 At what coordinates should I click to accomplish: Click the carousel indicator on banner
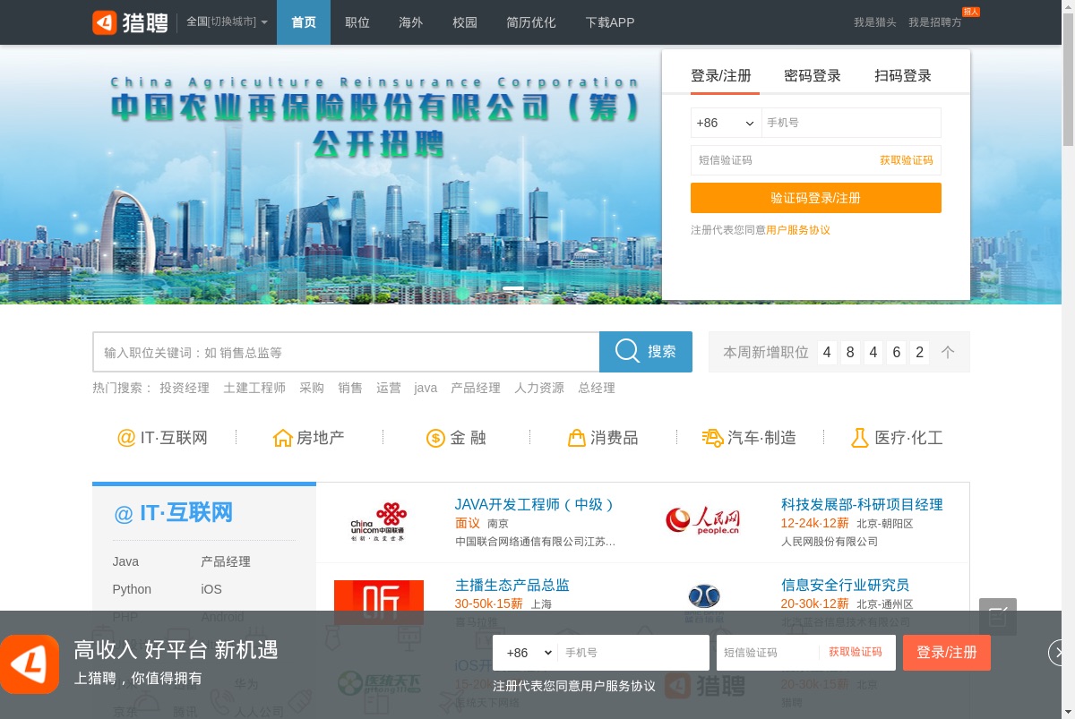pyautogui.click(x=513, y=288)
